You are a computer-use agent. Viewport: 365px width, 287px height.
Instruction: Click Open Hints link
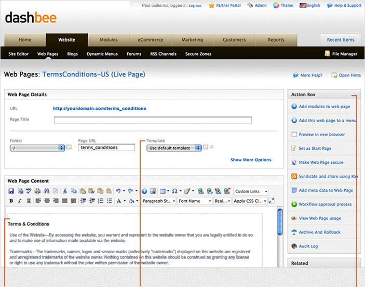pos(349,75)
